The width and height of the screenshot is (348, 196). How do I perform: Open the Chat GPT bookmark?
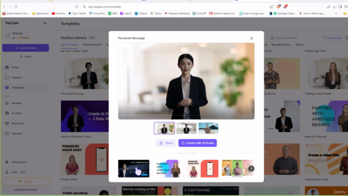pyautogui.click(x=200, y=14)
